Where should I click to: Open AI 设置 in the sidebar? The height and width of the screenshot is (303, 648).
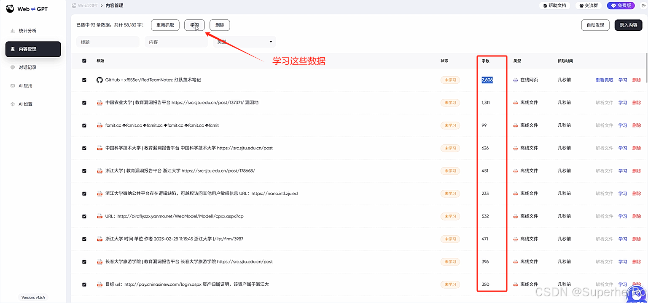click(33, 104)
